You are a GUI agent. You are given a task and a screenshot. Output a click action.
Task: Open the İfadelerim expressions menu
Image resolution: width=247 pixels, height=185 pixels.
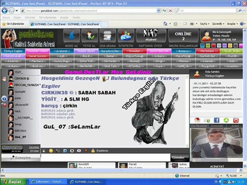tap(100, 151)
